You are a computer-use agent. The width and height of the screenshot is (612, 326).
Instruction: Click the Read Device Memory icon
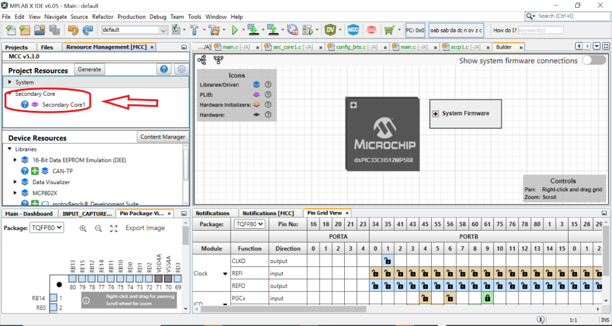point(273,30)
